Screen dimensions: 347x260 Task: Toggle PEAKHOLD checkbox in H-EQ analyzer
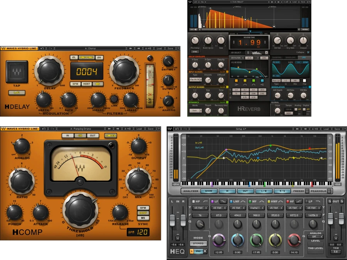pyautogui.click(x=329, y=191)
